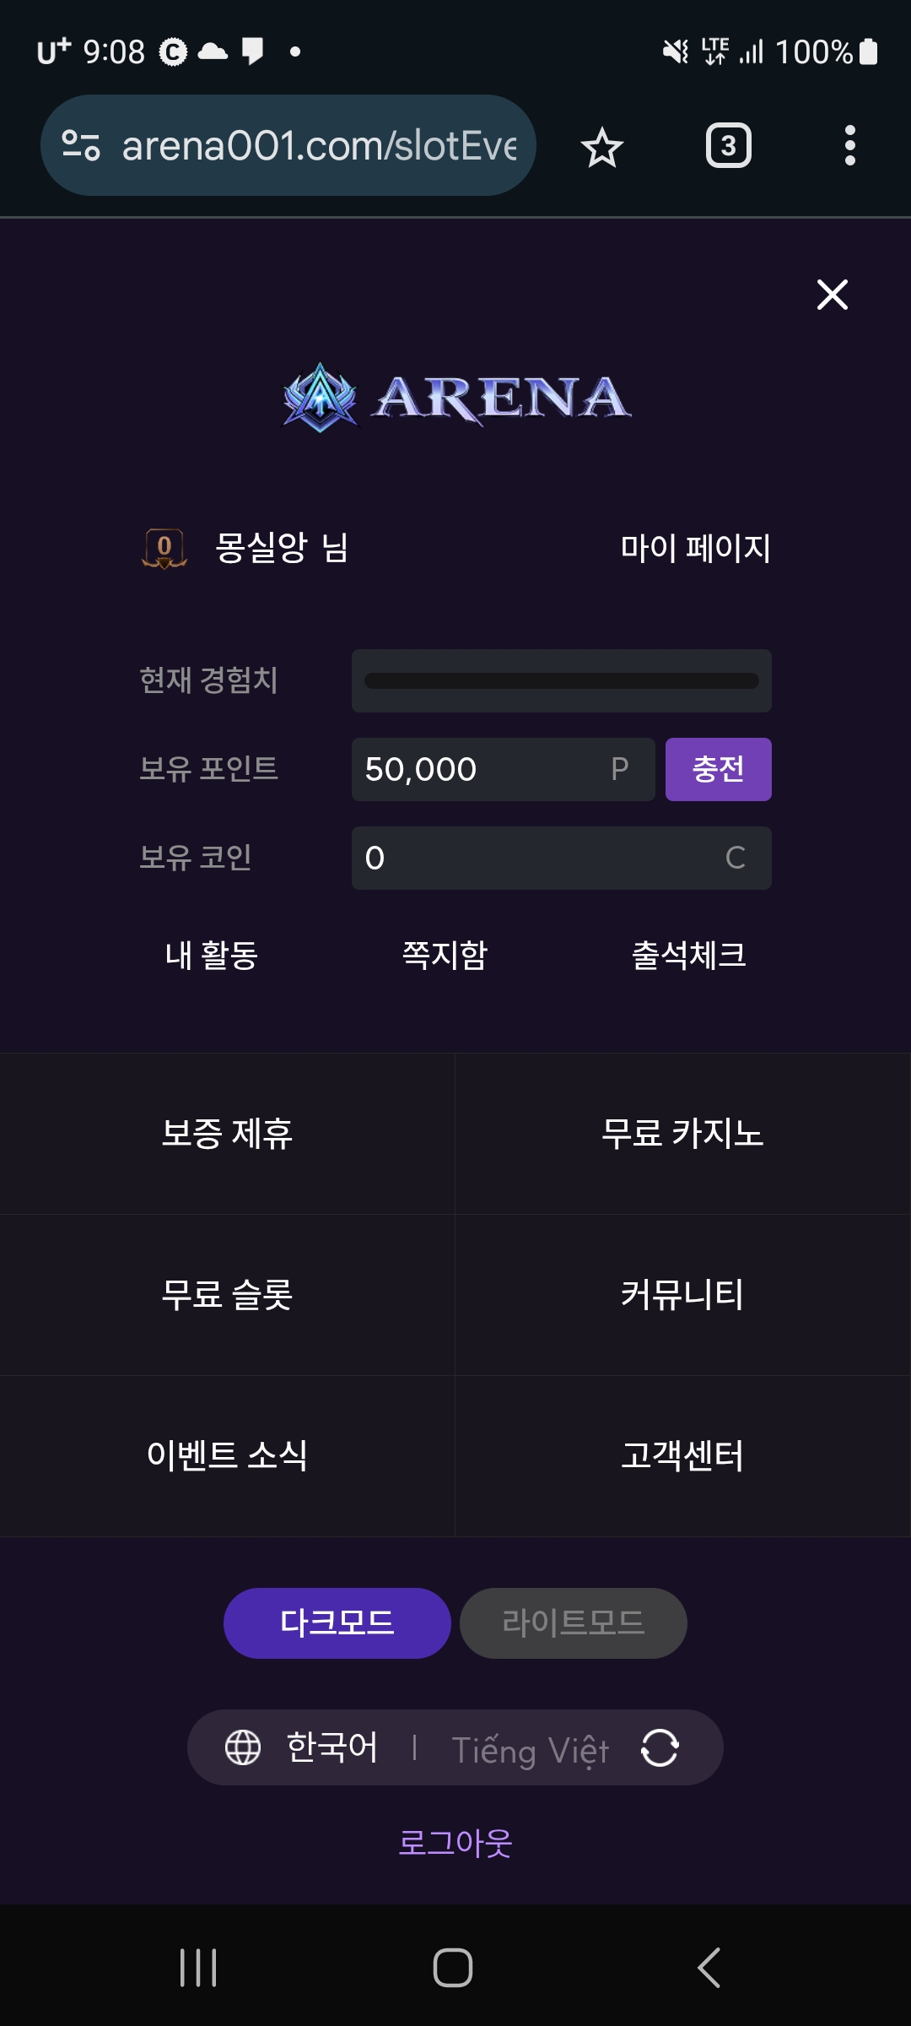Tap the globe language icon

(x=243, y=1747)
